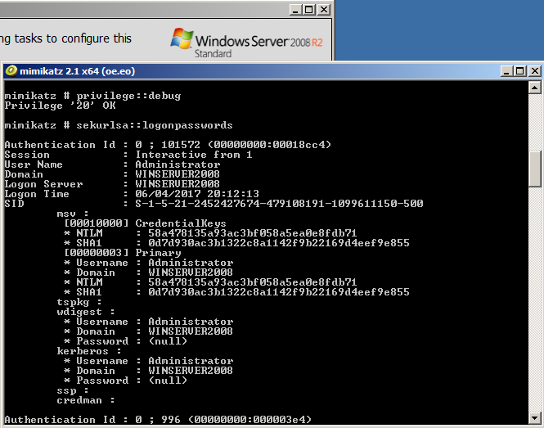Click the SHA1 hash under Primary
Screen dimensions: 544x428
[x=279, y=292]
